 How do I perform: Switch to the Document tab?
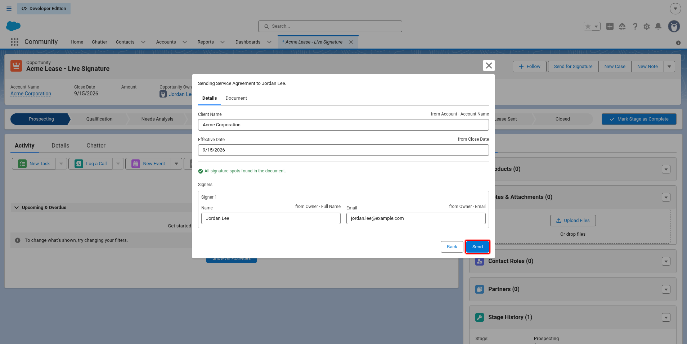[236, 98]
